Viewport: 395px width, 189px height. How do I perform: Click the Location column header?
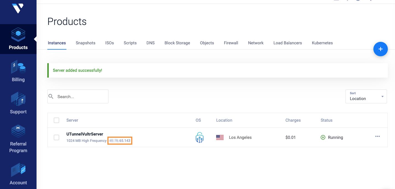tap(224, 120)
